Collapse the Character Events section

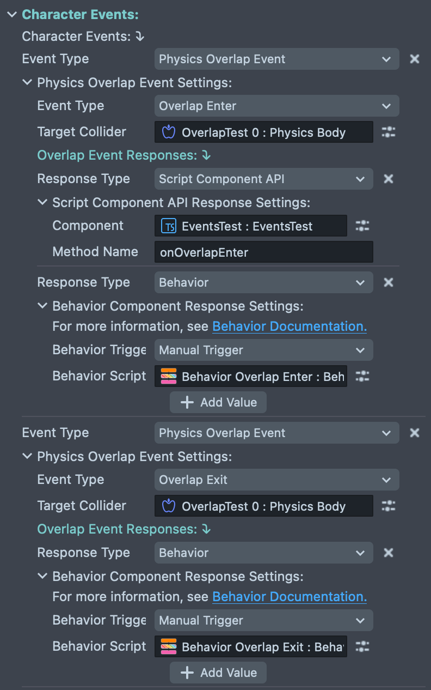click(x=12, y=14)
